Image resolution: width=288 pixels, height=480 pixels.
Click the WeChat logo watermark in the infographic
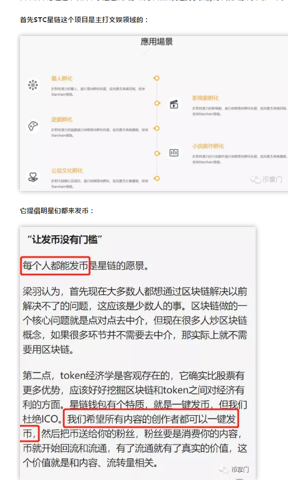255,179
